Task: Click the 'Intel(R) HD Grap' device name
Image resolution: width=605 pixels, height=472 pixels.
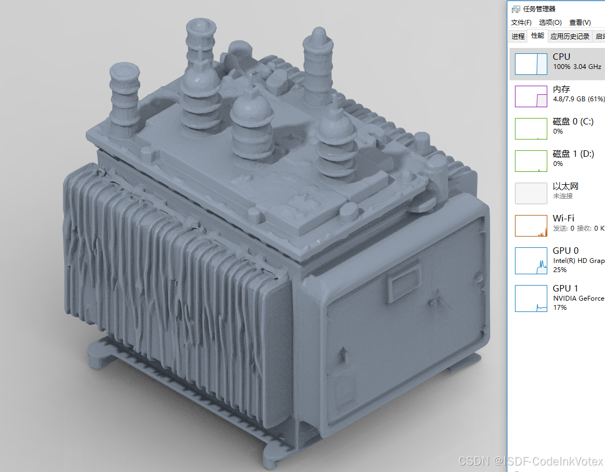Action: pos(579,261)
